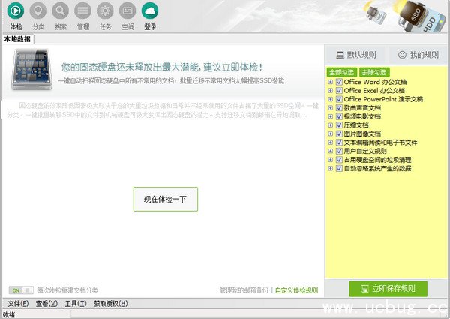Image resolution: width=450 pixels, height=319 pixels.
Task: Open the 分类 category icon
Action: (38, 12)
